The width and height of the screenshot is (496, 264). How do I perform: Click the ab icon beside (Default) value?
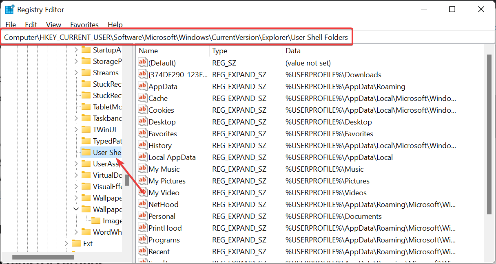(x=142, y=63)
